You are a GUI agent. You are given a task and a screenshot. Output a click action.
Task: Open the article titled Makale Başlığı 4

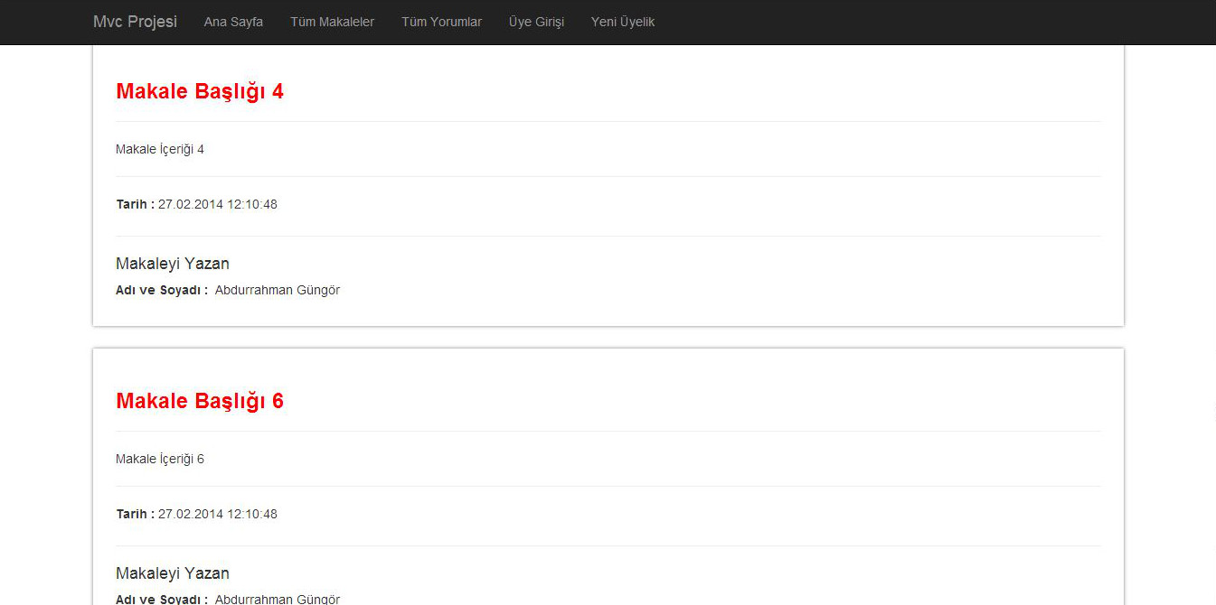click(200, 91)
